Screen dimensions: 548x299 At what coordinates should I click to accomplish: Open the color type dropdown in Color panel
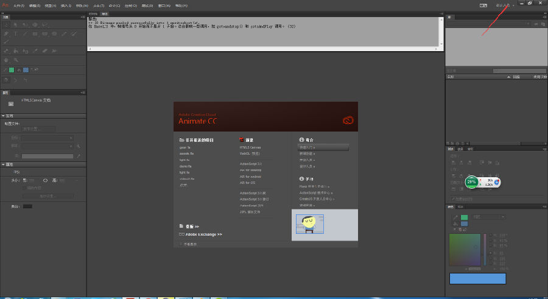489,217
